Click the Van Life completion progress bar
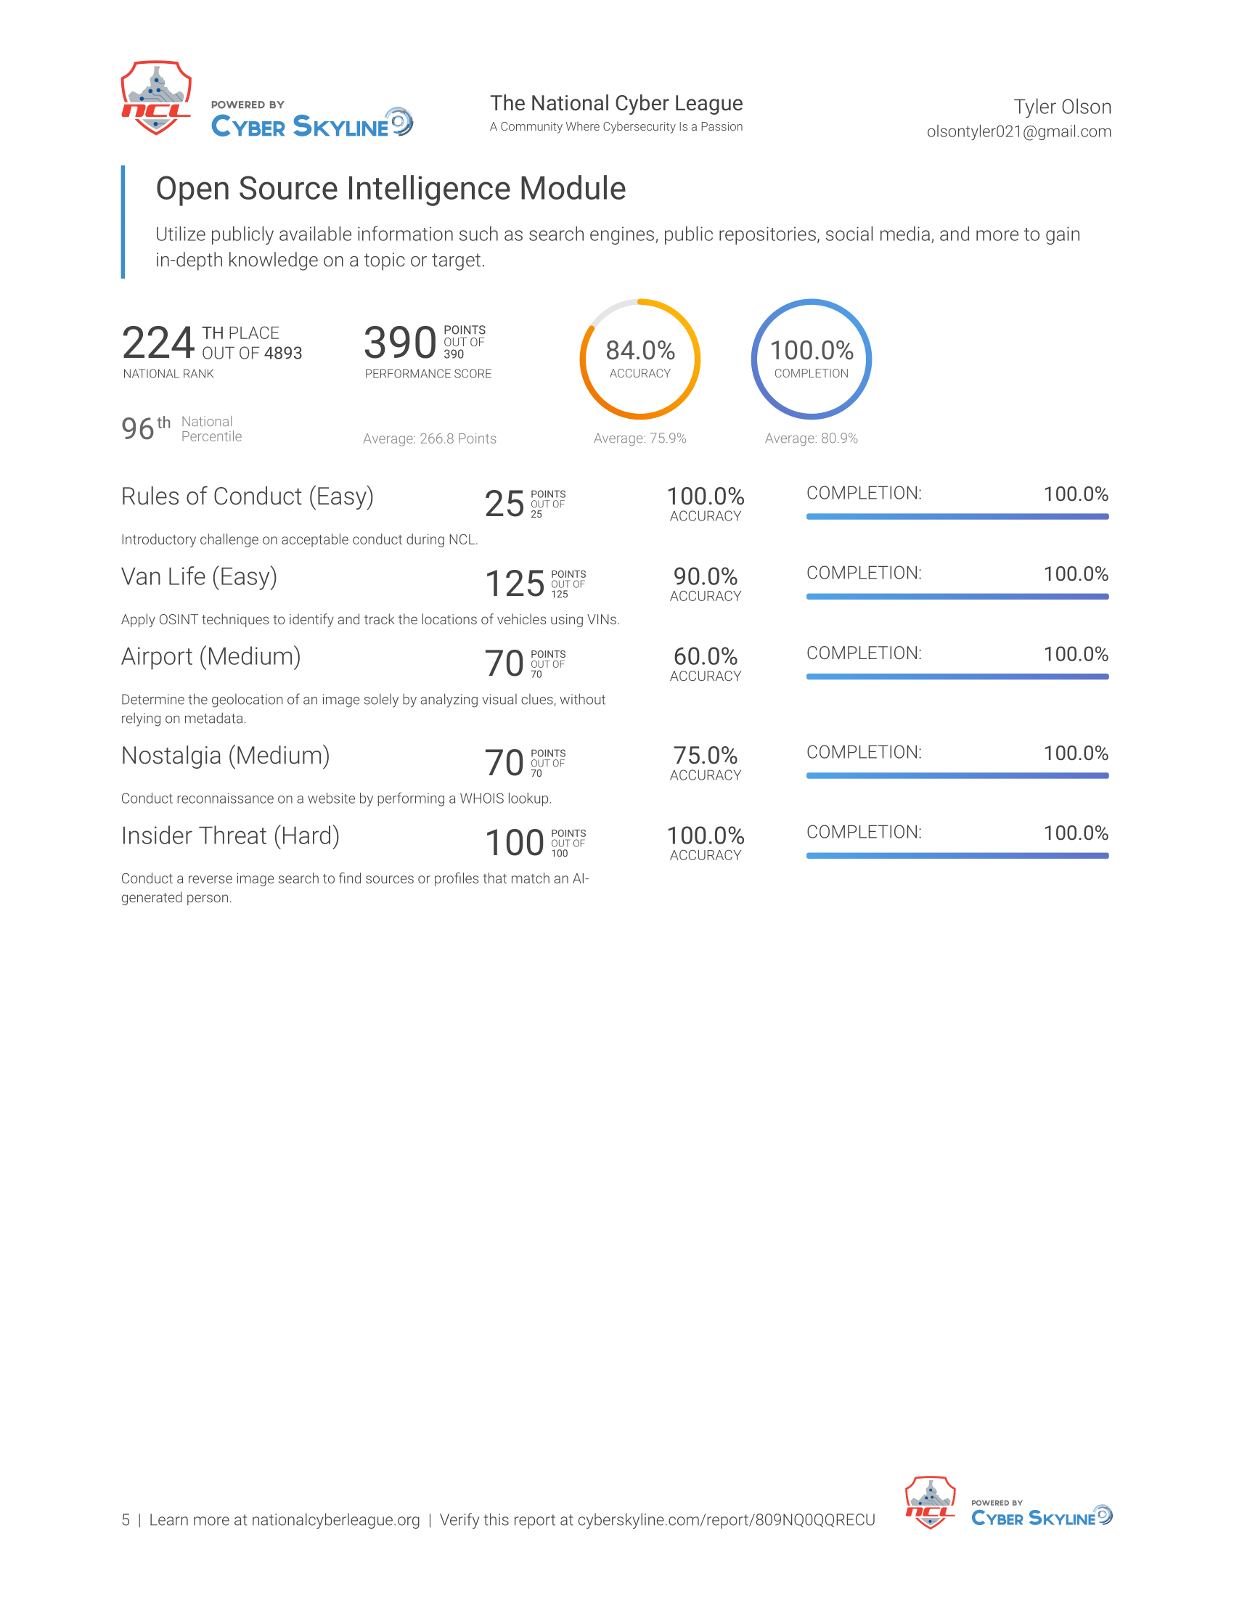The height and width of the screenshot is (1597, 1234). coord(957,597)
